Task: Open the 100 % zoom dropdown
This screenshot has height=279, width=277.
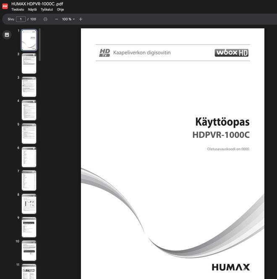Action: pos(68,19)
